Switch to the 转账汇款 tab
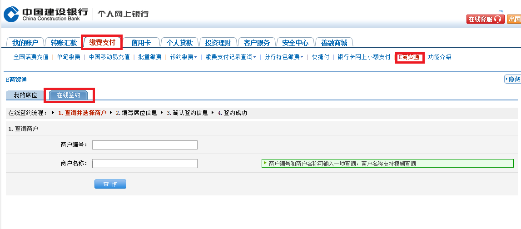 [x=64, y=43]
